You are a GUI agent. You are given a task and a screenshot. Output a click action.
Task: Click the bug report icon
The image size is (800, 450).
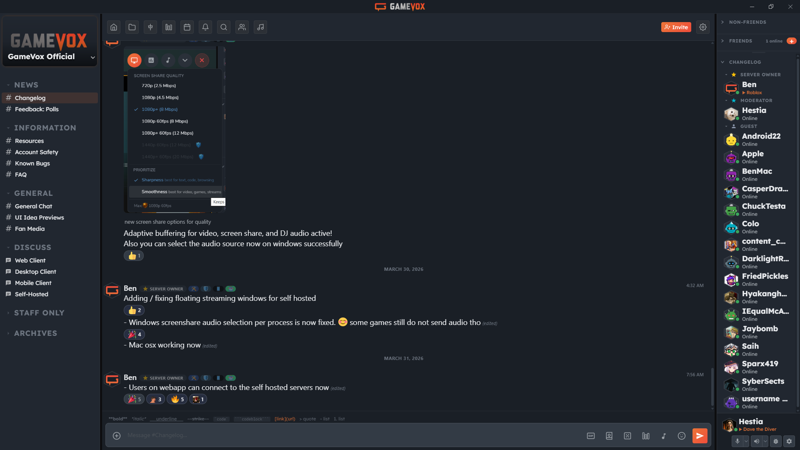click(x=775, y=441)
